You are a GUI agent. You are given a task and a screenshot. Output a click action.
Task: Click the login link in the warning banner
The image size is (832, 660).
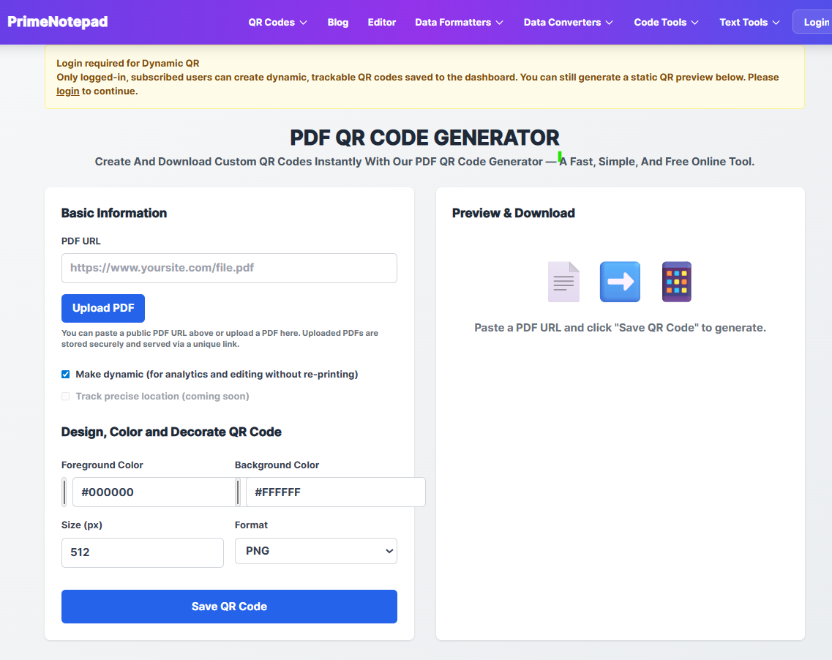point(67,91)
